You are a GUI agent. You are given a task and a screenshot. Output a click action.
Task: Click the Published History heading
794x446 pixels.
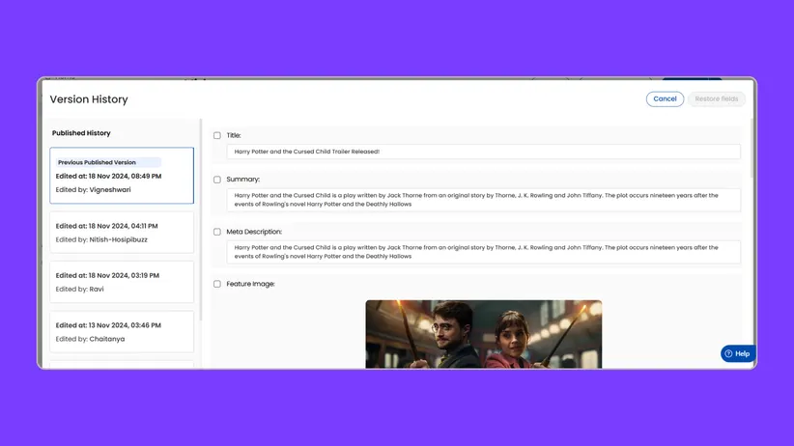coord(81,132)
